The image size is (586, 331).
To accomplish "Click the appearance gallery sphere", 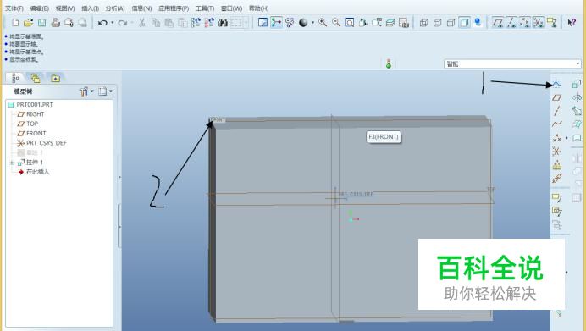I will click(303, 23).
